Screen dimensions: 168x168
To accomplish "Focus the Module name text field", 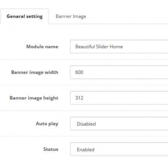I will point(119,46).
